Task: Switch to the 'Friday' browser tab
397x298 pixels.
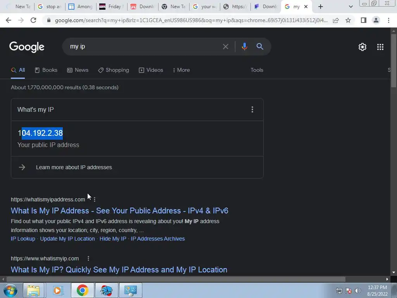Action: click(x=112, y=7)
